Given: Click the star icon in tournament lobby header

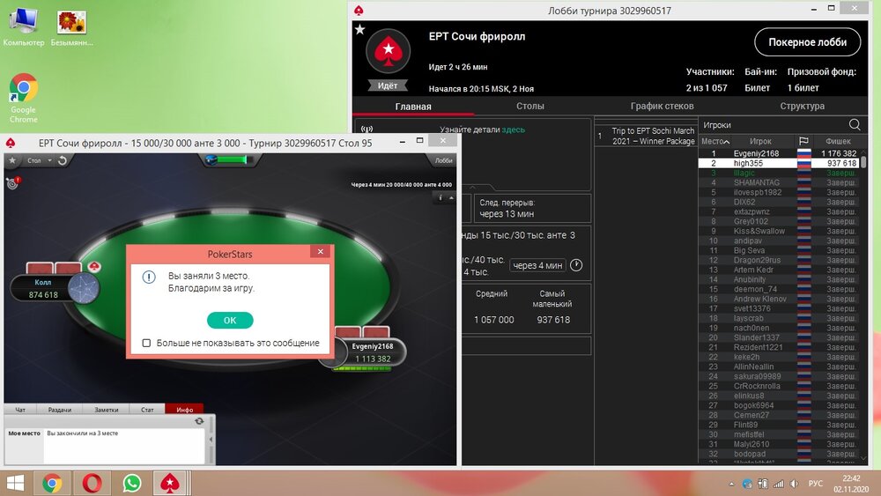Looking at the screenshot, I should point(360,29).
